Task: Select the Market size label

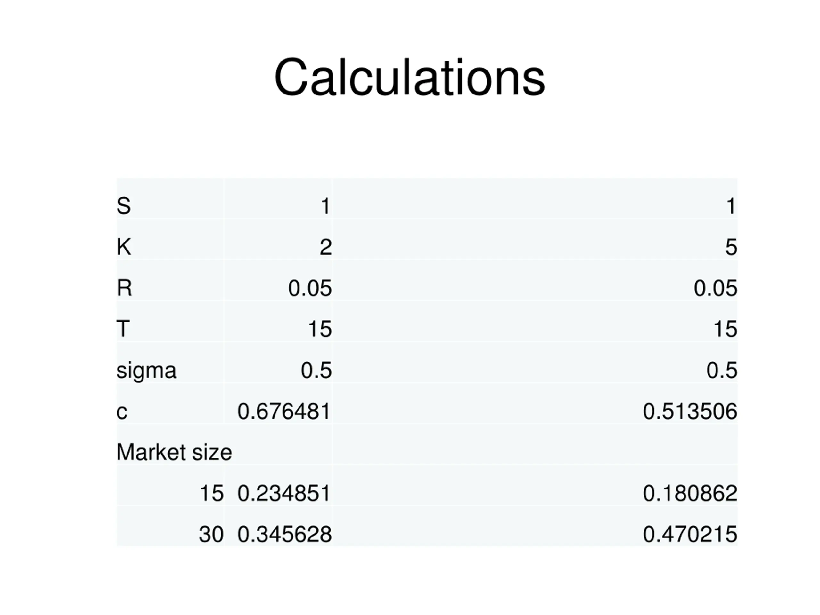Action: tap(174, 452)
